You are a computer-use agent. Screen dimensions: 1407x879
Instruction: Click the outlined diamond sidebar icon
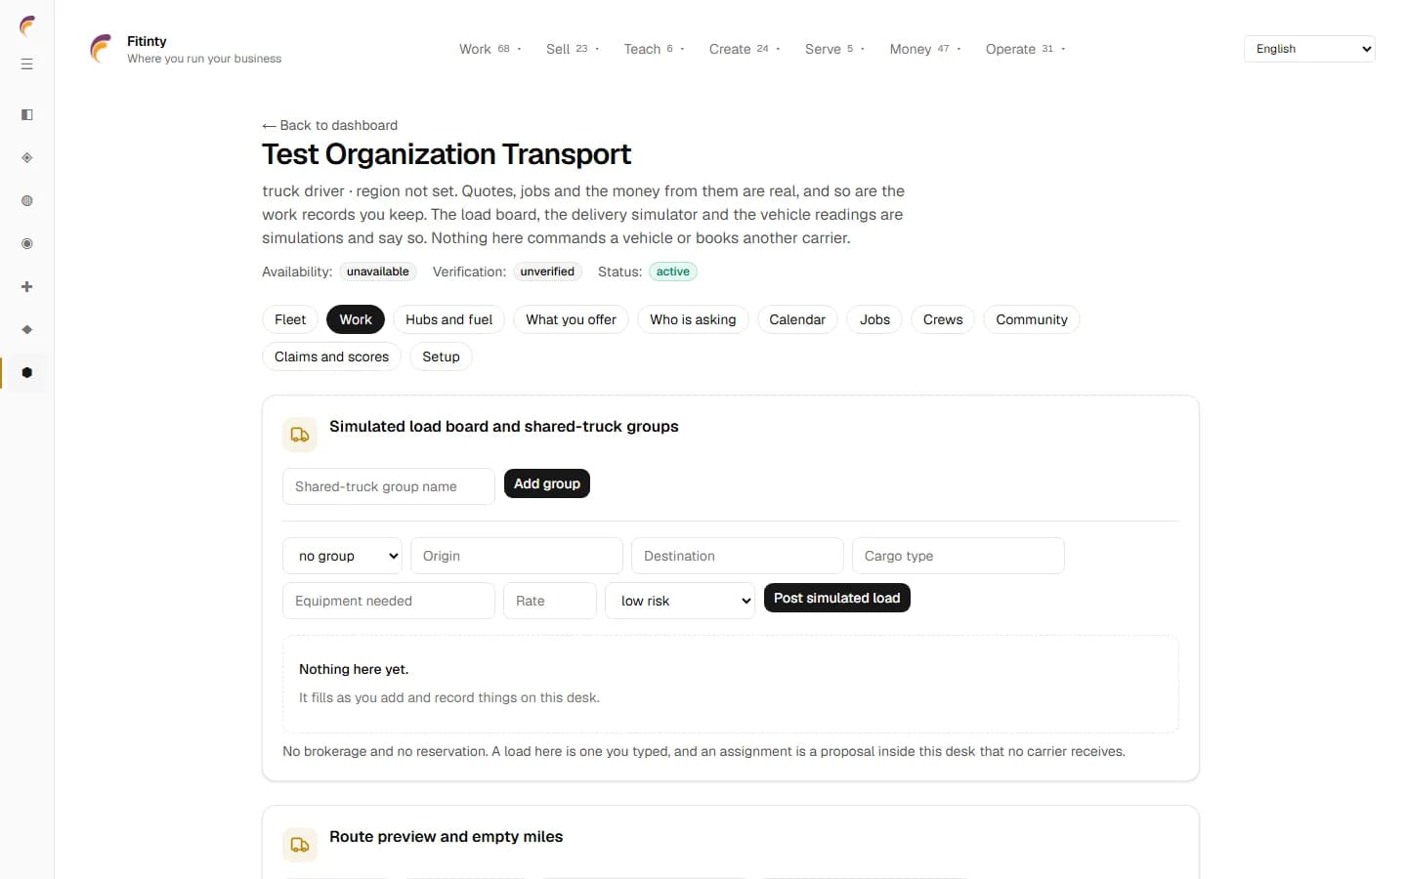coord(27,158)
